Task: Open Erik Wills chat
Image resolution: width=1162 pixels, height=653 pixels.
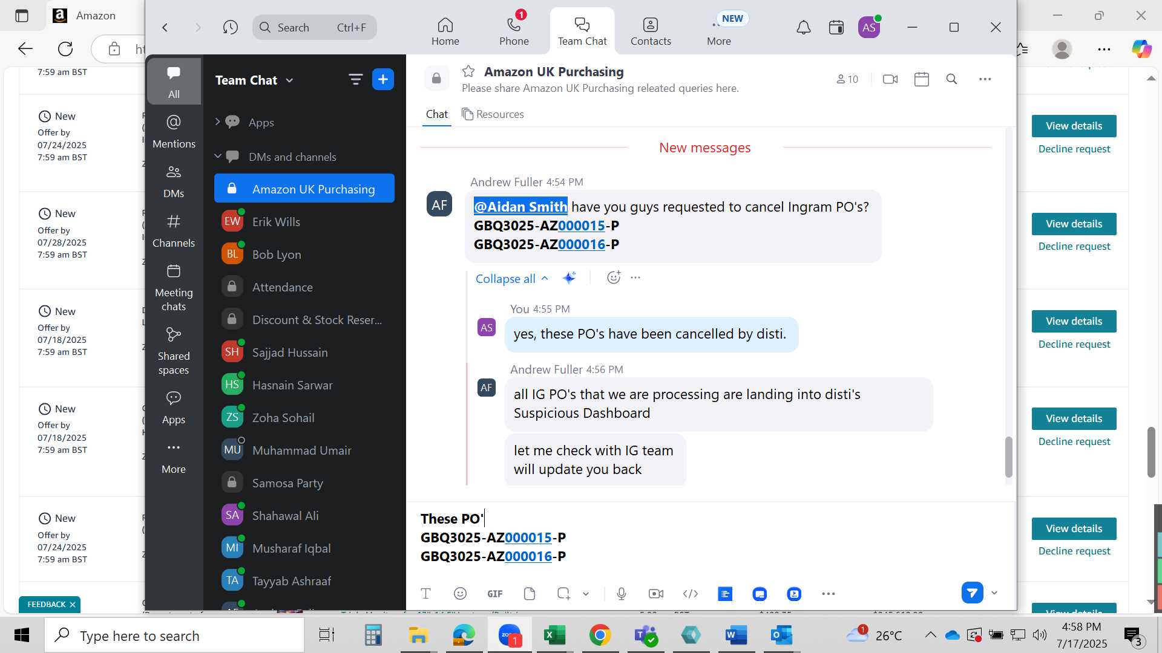Action: click(304, 221)
